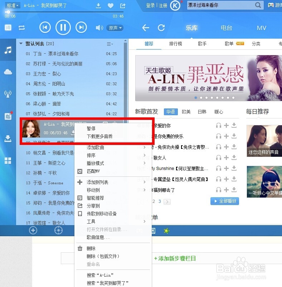Download the currently playing song from top bar
This screenshot has height=287, width=282.
[98, 6]
